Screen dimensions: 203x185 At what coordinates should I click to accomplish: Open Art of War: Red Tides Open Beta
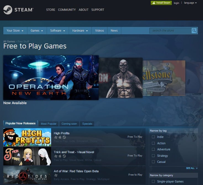76,171
